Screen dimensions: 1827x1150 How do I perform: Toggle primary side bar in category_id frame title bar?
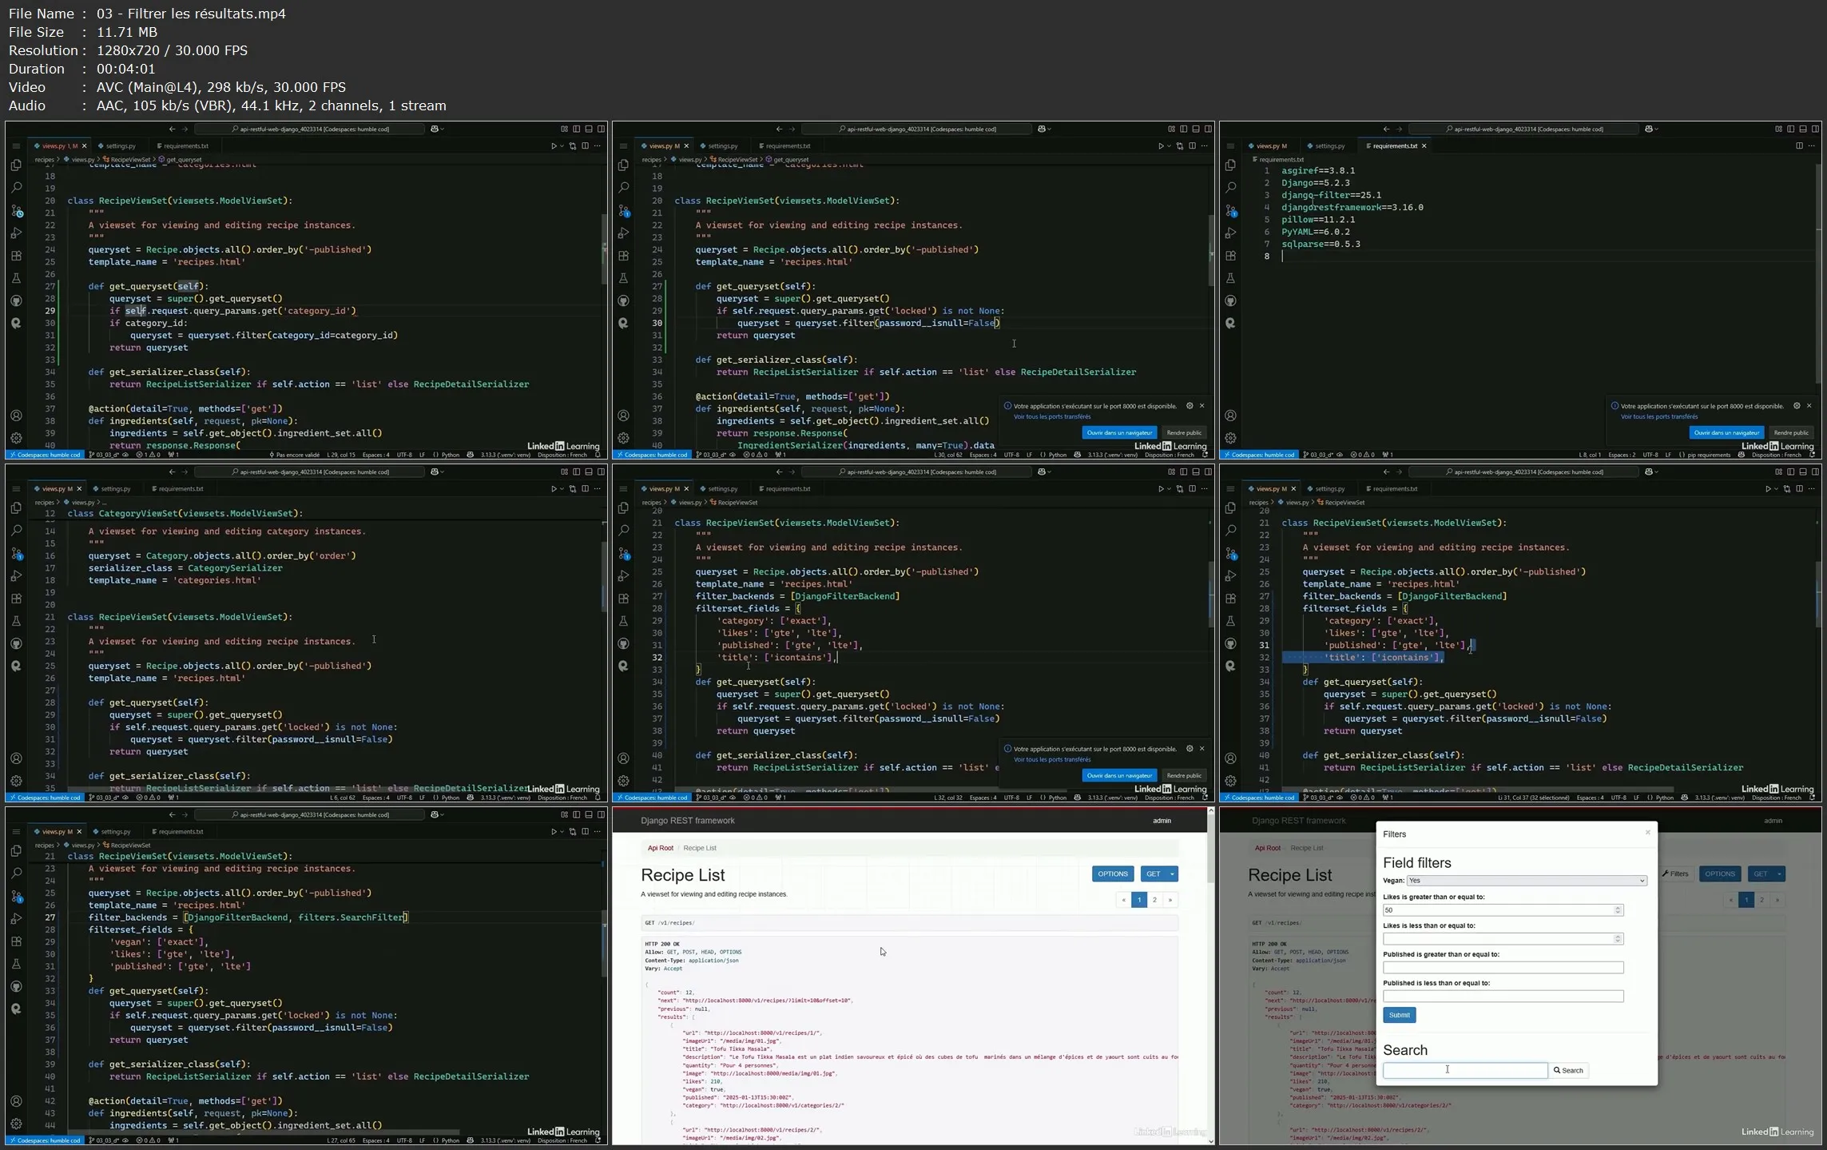(x=576, y=129)
